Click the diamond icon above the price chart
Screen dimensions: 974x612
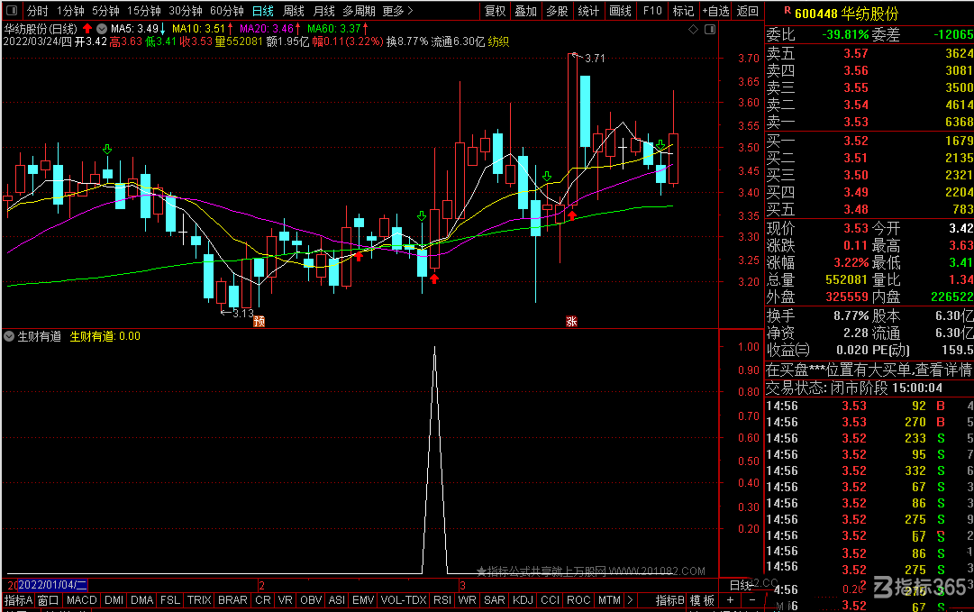pyautogui.click(x=693, y=29)
